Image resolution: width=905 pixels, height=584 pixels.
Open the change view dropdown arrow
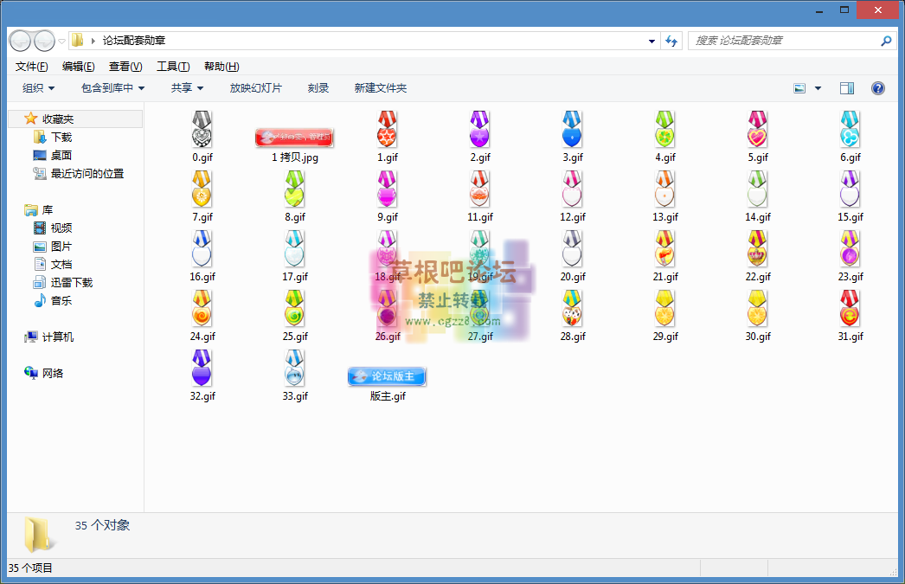click(818, 88)
